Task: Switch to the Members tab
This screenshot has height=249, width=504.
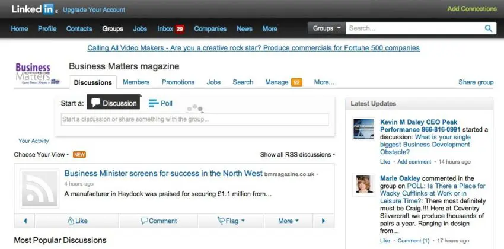Action: [136, 82]
